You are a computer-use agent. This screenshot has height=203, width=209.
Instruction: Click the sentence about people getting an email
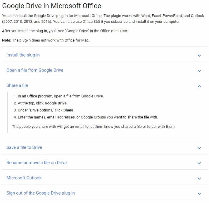coord(94,127)
